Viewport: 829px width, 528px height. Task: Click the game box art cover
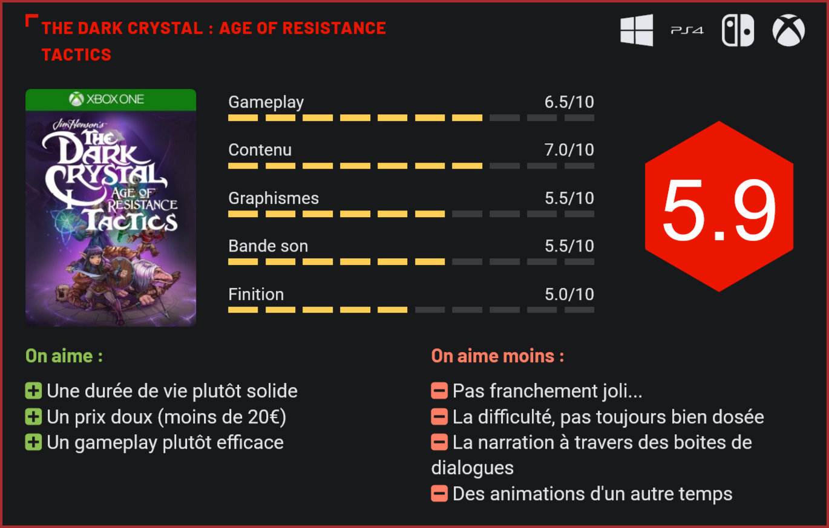coord(111,208)
